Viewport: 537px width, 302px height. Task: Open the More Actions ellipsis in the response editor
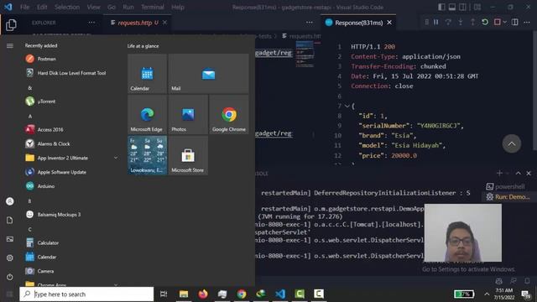(527, 23)
